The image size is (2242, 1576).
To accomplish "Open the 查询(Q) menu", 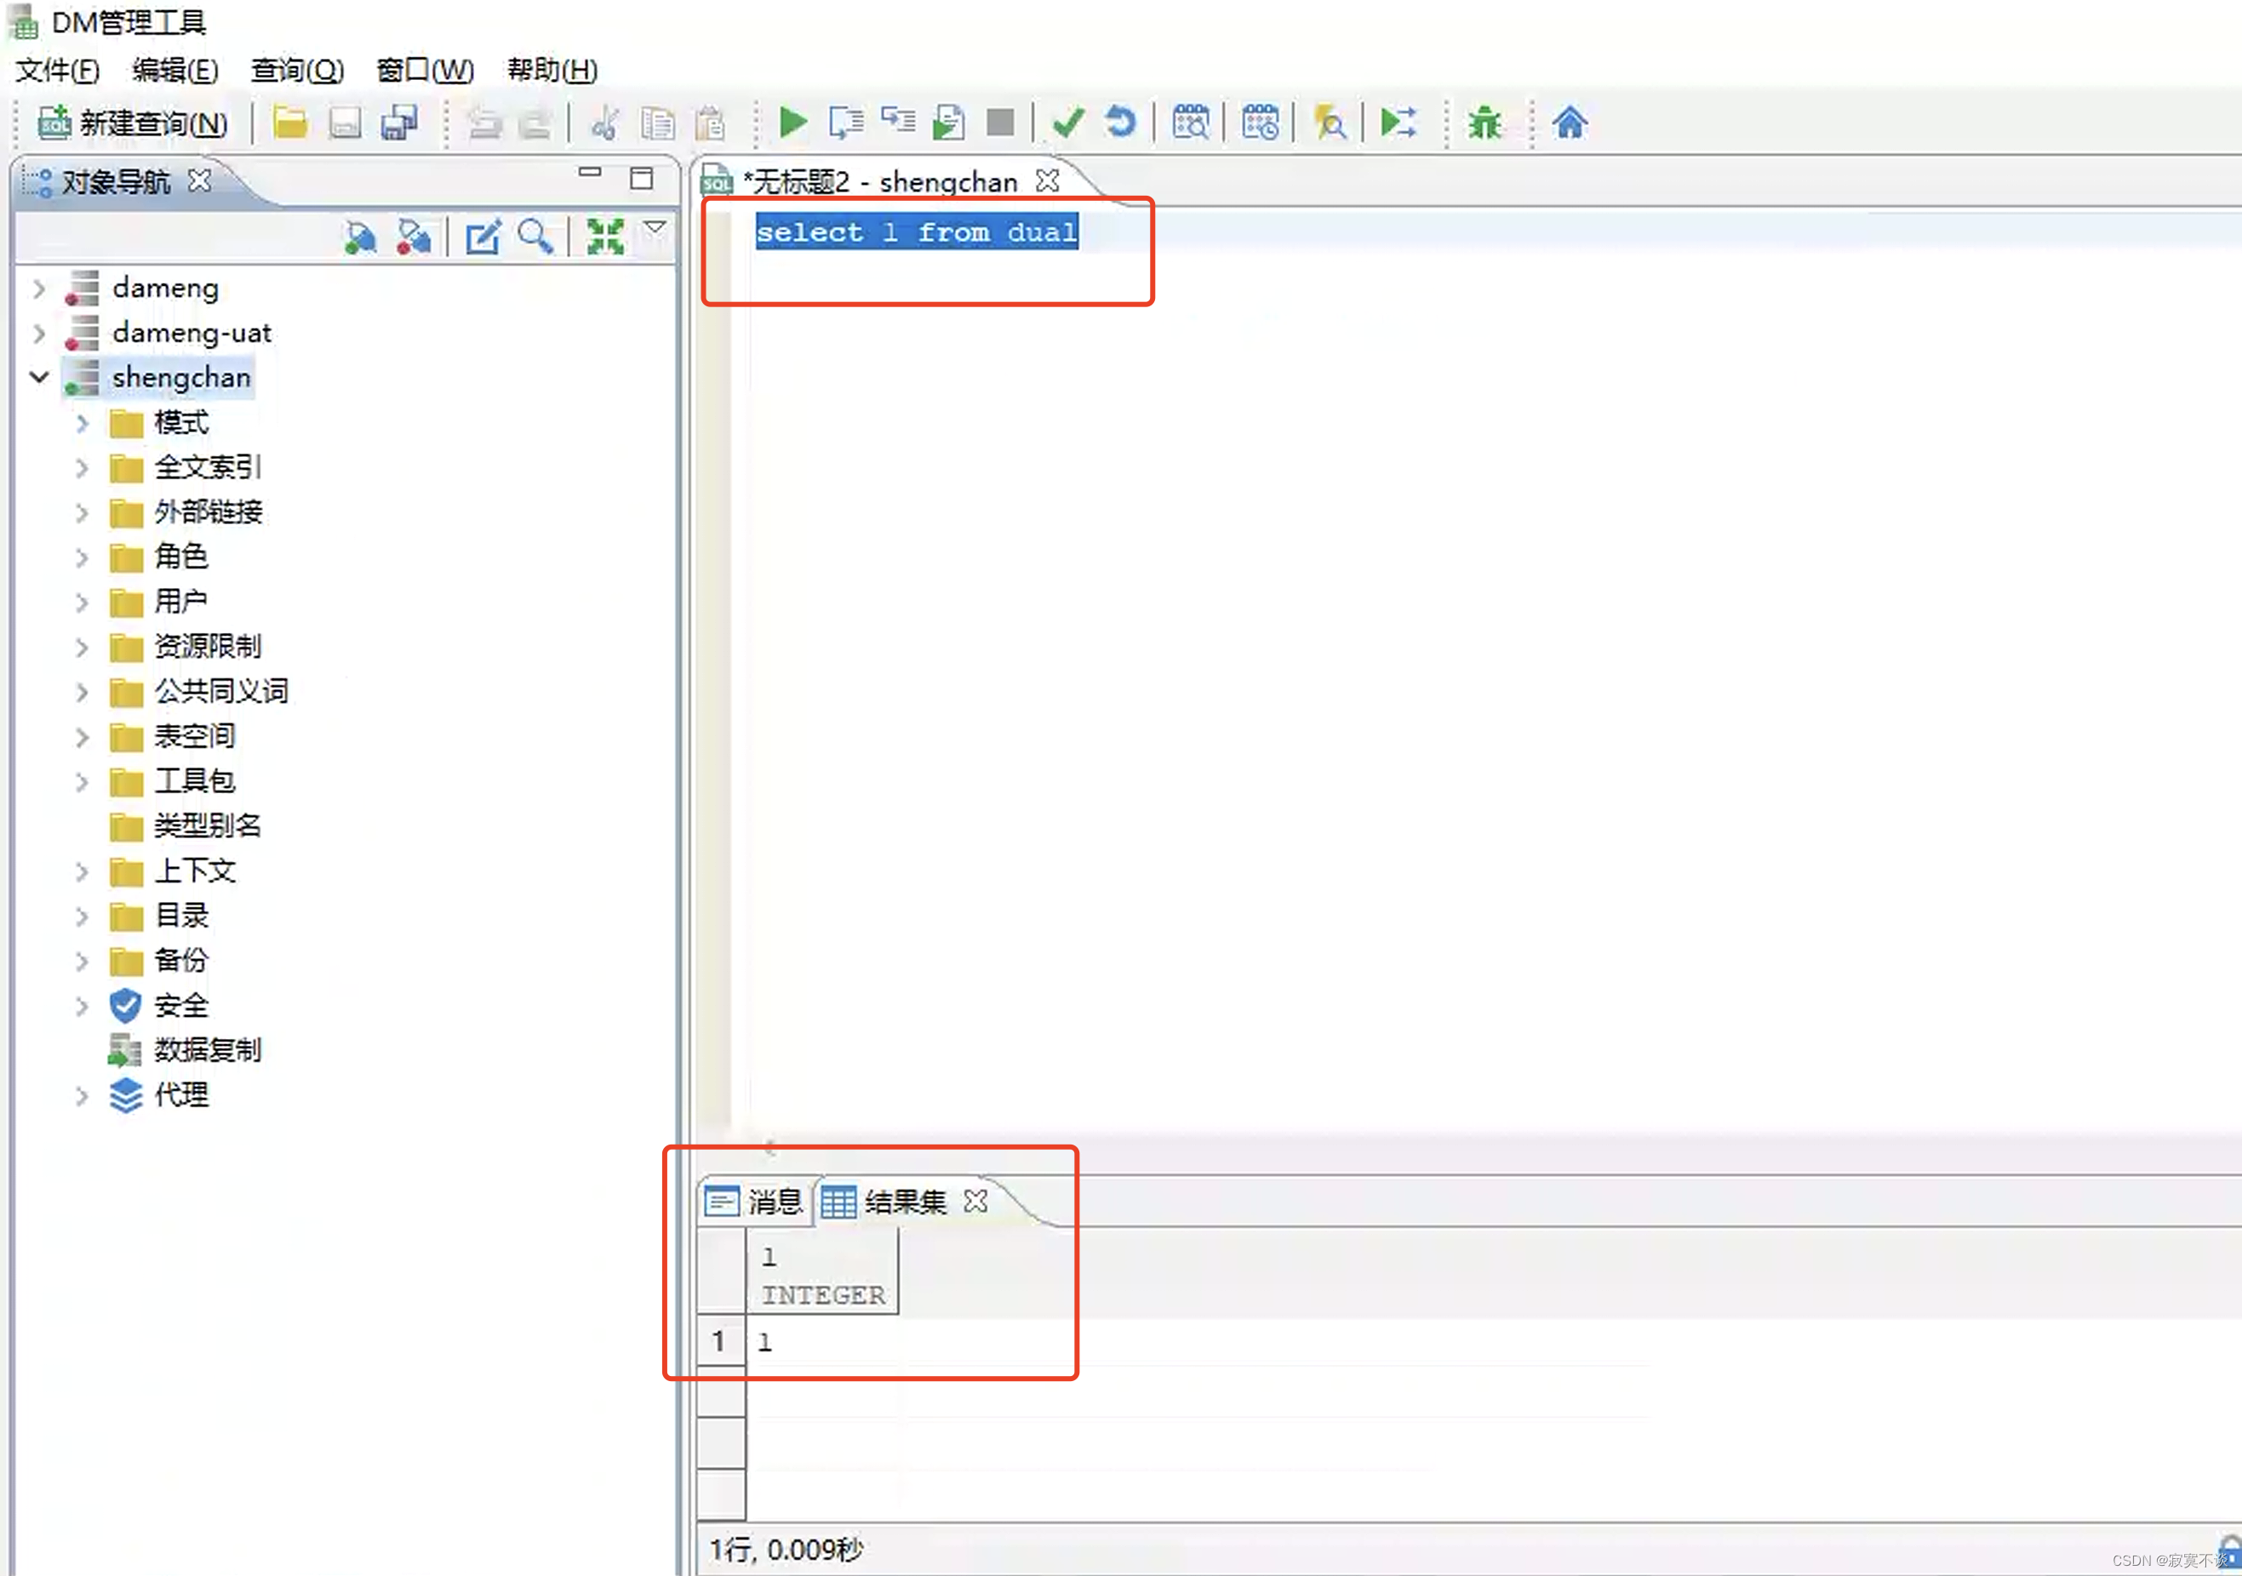I will point(297,71).
